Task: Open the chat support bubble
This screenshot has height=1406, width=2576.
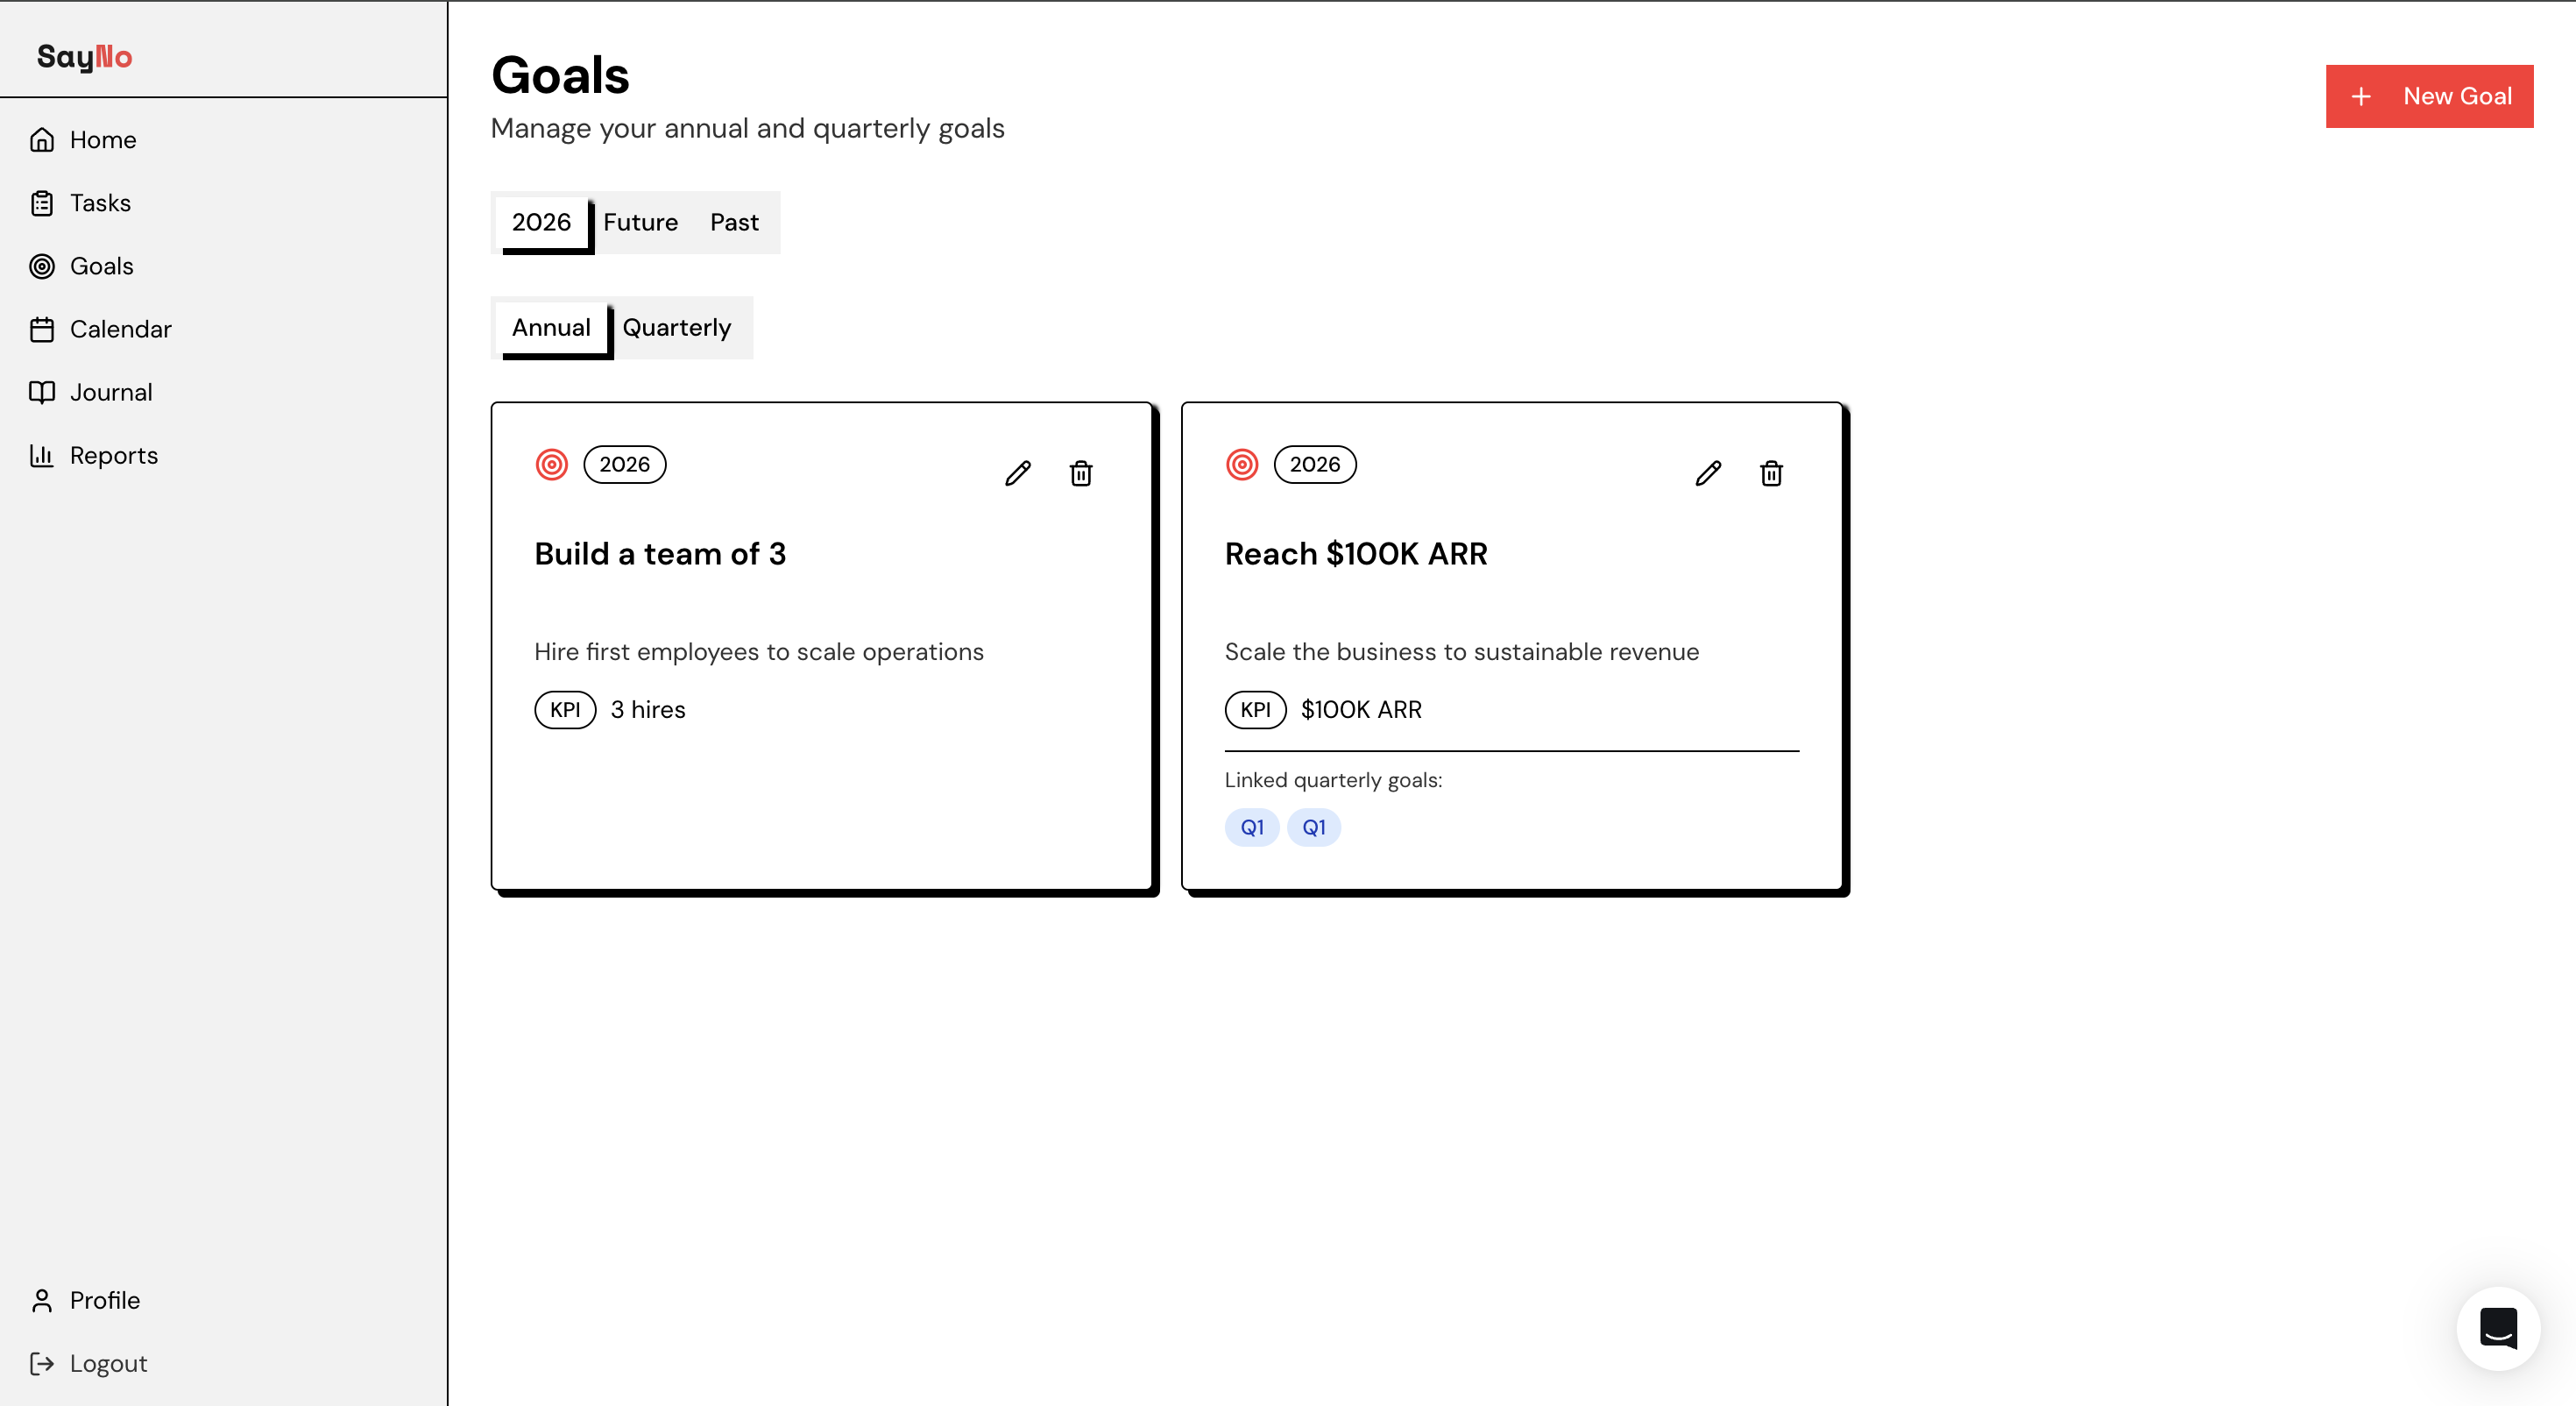Action: (2497, 1328)
